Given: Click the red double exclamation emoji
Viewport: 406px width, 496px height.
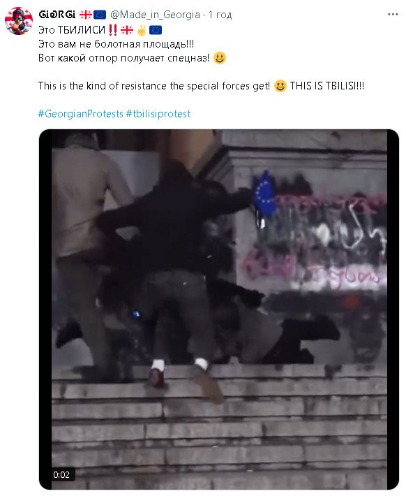Looking at the screenshot, I should 112,30.
